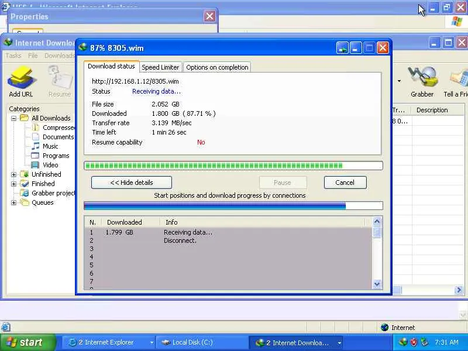Open the Downloads menu in IDM

(59, 56)
